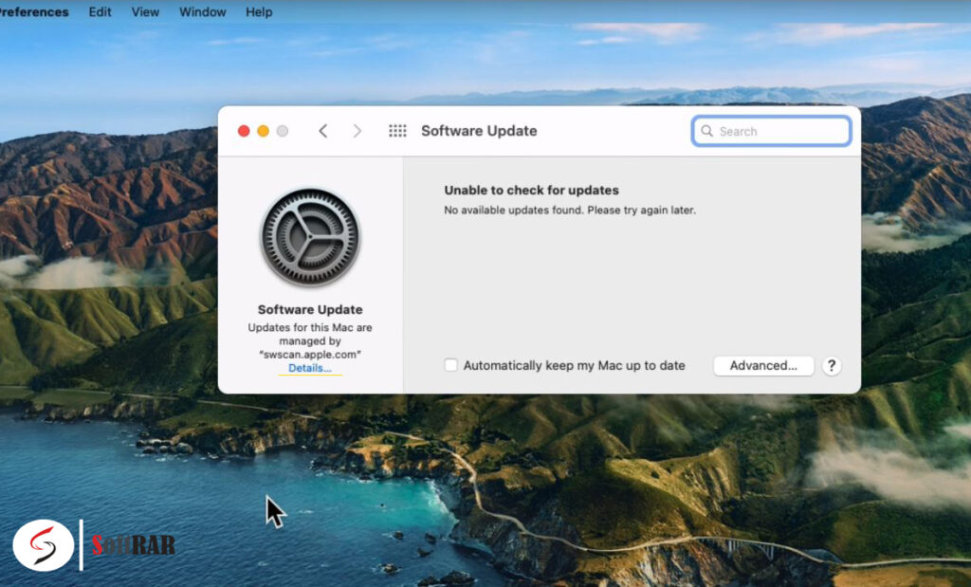The height and width of the screenshot is (587, 971).
Task: Enable Automatically keep my Mac up to date
Action: tap(450, 365)
